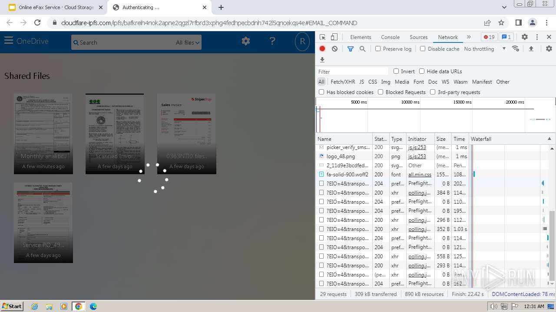Open a new browser tab
Image resolution: width=556 pixels, height=312 pixels.
click(221, 7)
